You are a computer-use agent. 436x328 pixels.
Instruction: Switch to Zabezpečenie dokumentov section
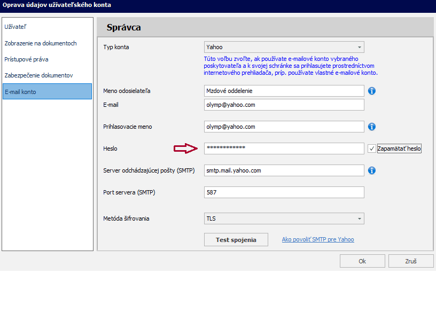click(38, 75)
